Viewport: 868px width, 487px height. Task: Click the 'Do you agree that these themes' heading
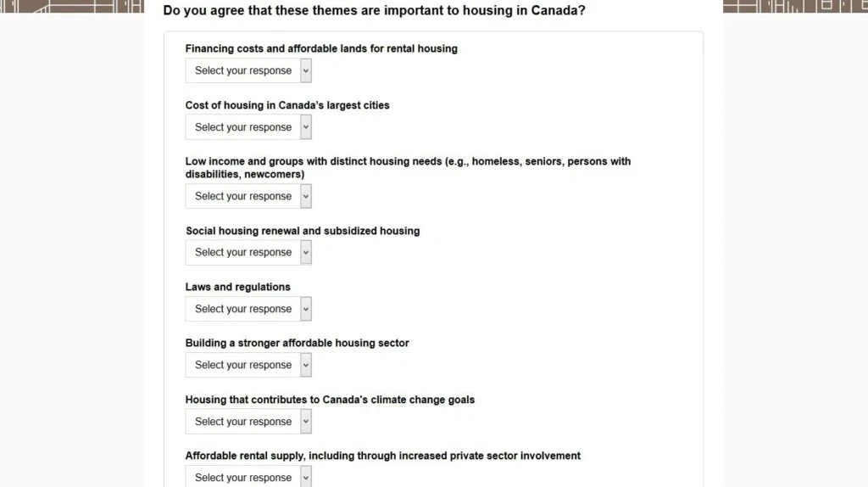[374, 12]
